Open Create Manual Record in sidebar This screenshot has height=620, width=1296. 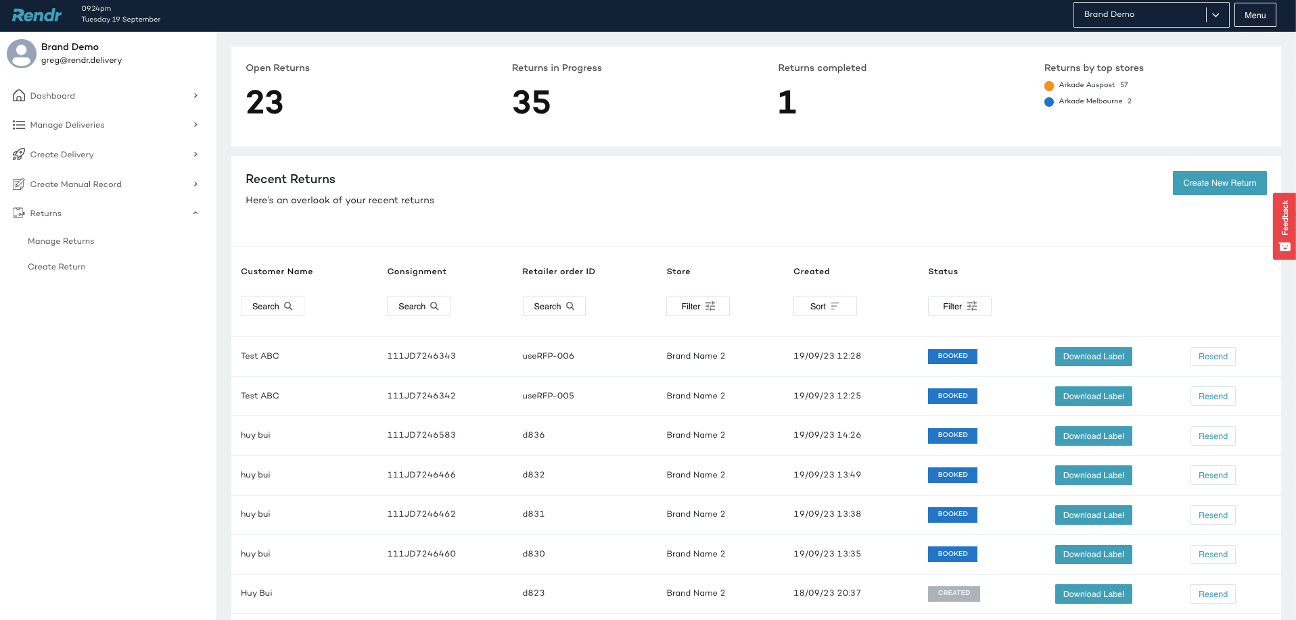coord(106,184)
